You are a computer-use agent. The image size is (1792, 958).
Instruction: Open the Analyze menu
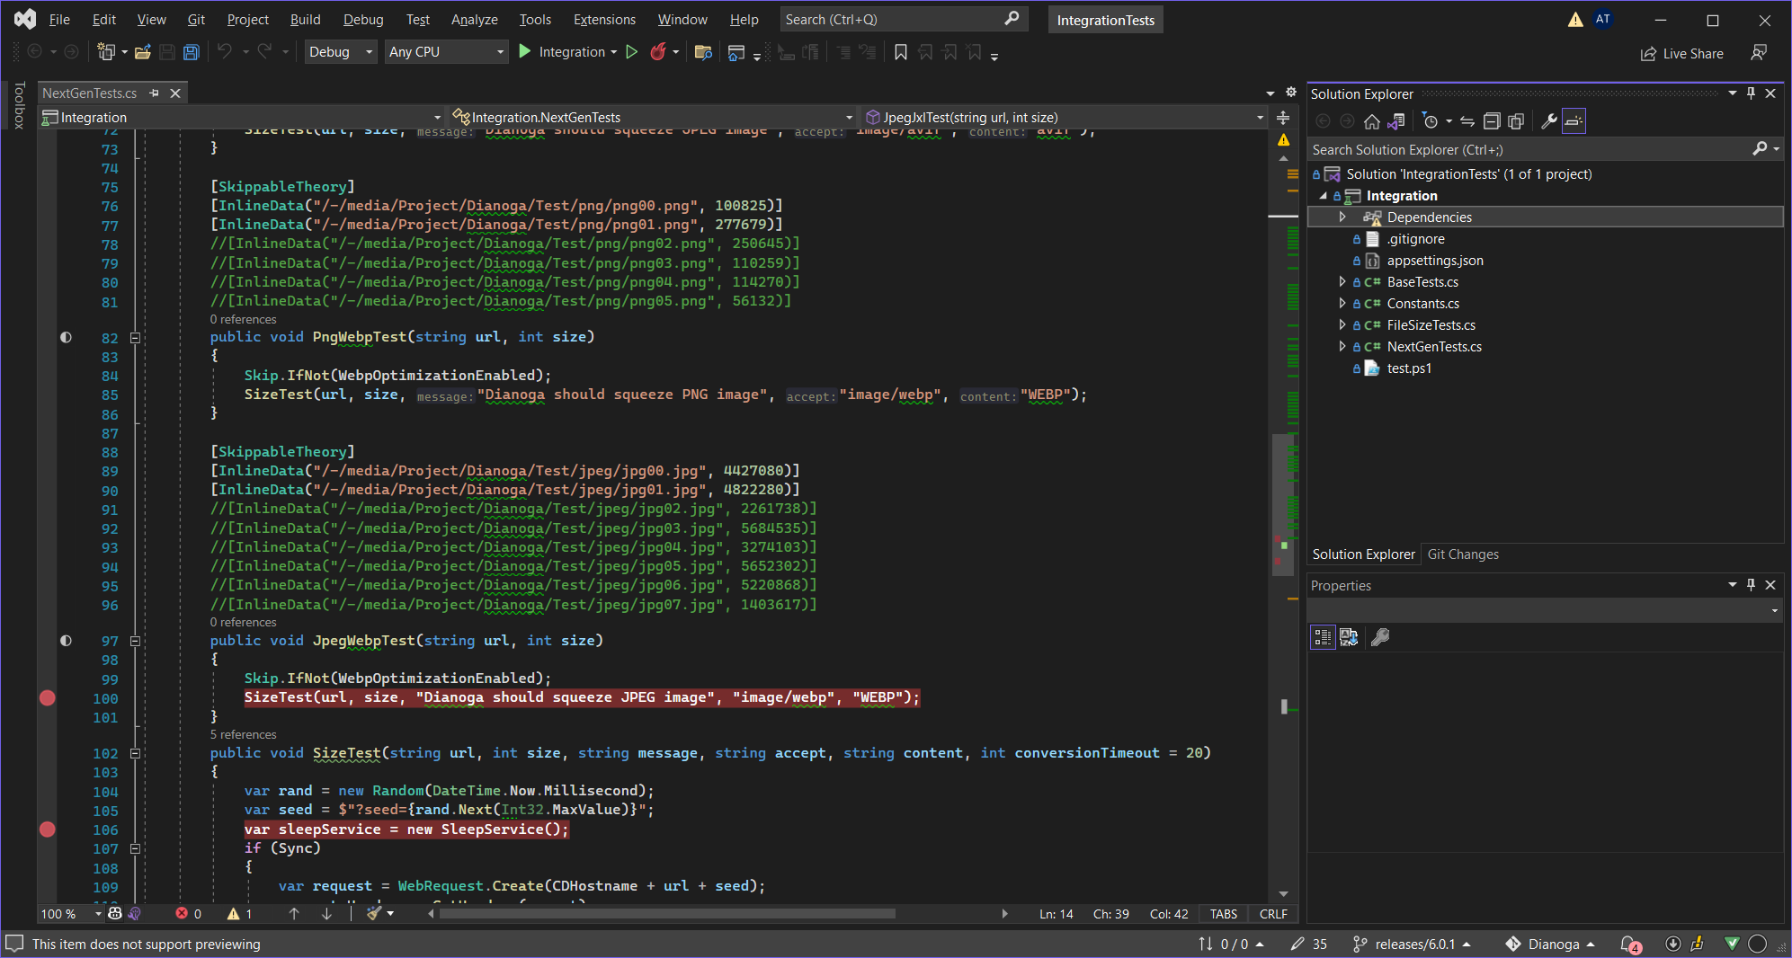474,19
